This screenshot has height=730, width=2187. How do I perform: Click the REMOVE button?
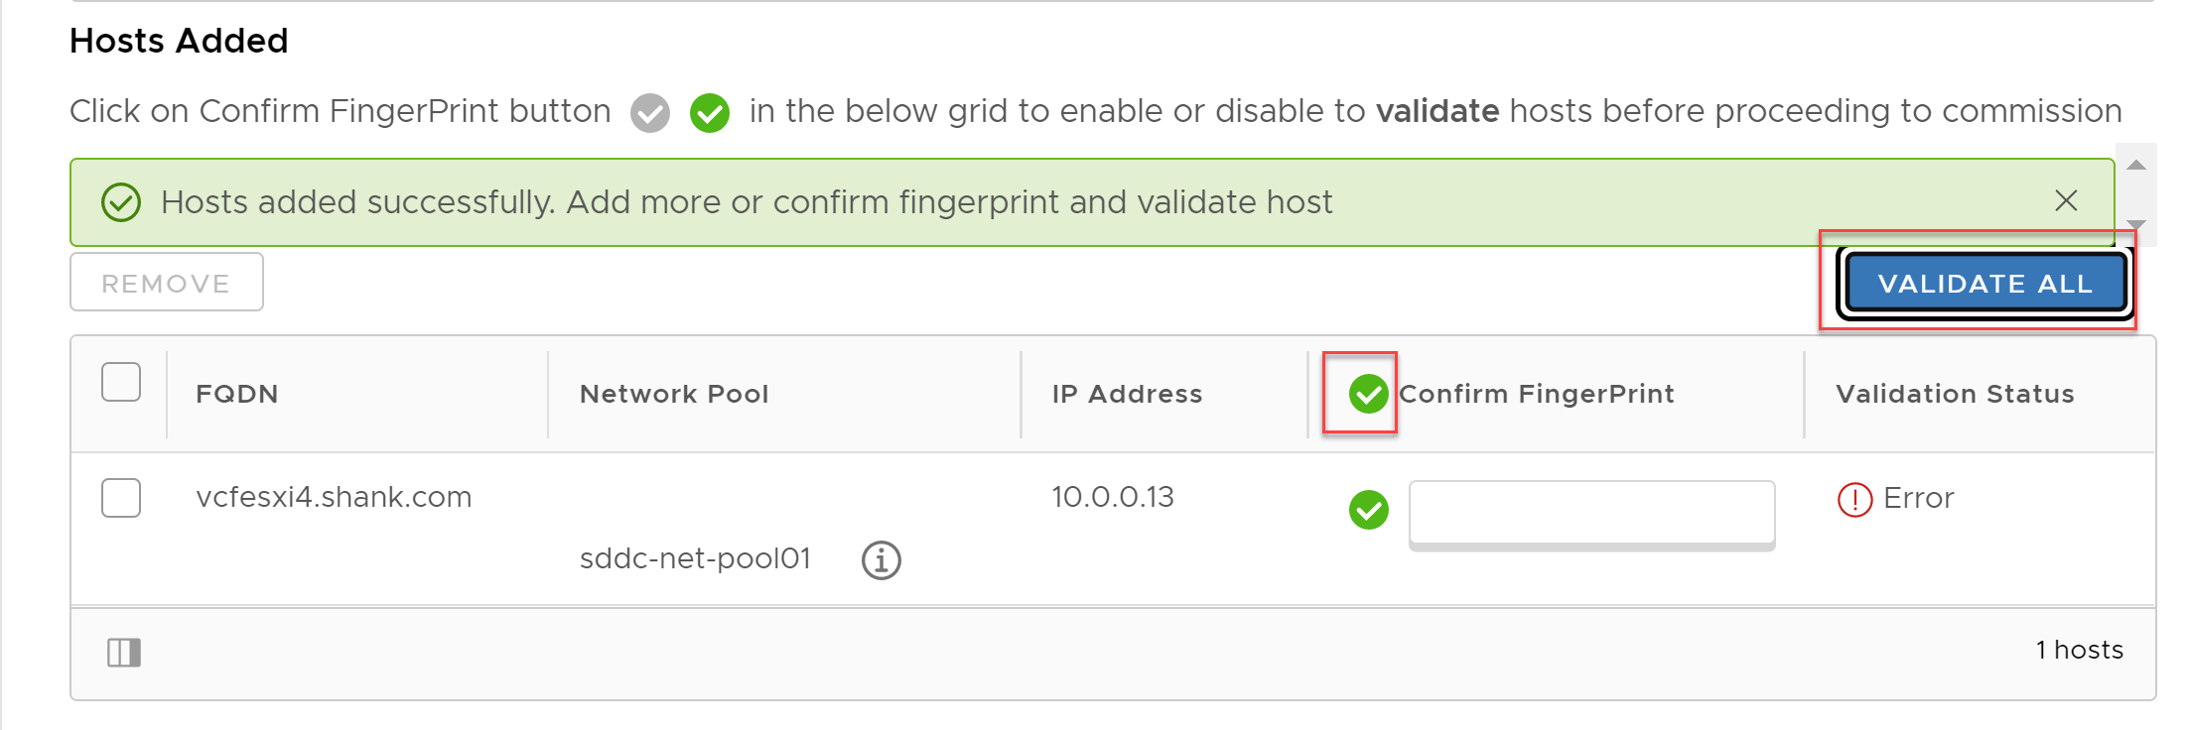(166, 283)
